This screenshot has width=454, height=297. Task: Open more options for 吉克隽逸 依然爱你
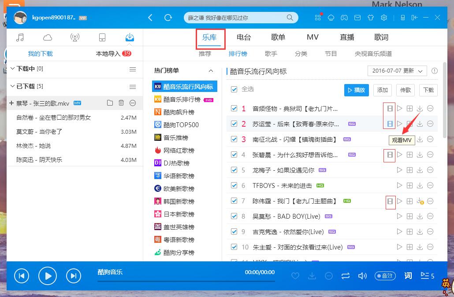coord(430,231)
